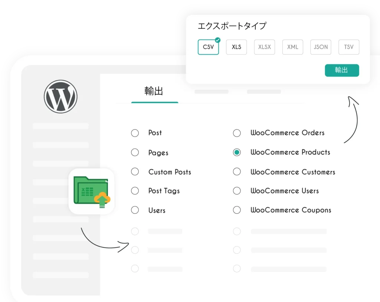
Task: Select the Users radio button
Action: tap(135, 210)
